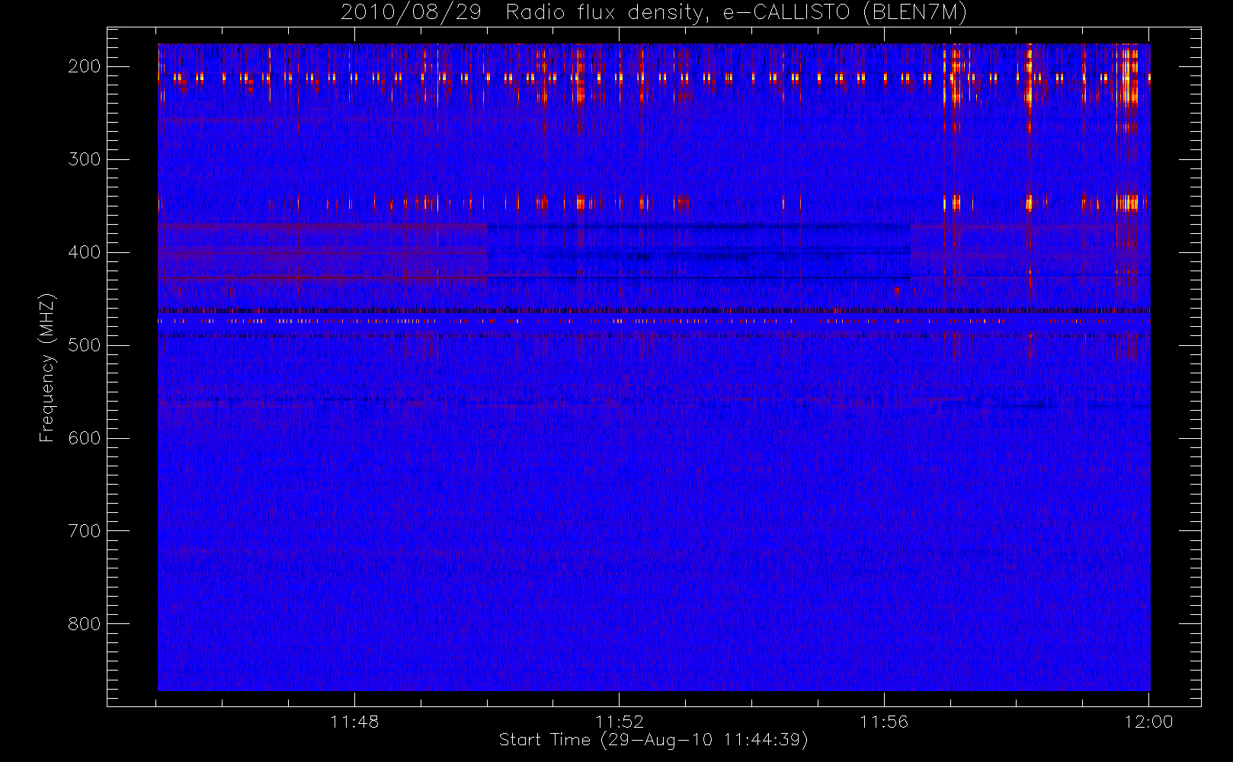
Task: Click the 800 frequency tick label
Action: pyautogui.click(x=85, y=624)
